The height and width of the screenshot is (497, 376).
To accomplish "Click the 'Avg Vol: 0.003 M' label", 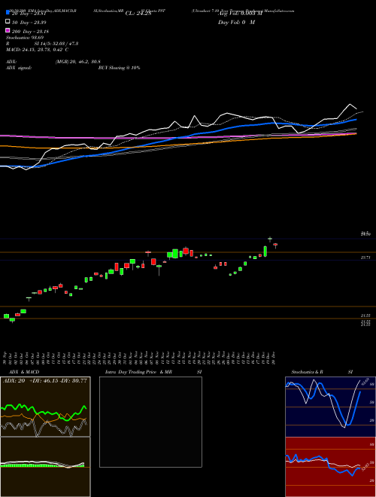I will 240,14.
